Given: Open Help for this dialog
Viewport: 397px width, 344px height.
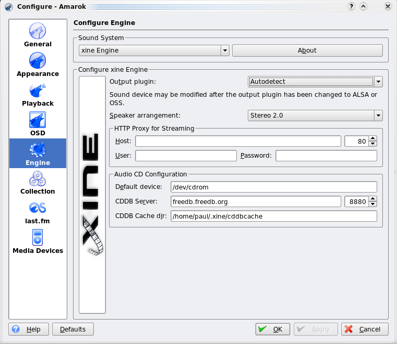Looking at the screenshot, I should coord(29,329).
